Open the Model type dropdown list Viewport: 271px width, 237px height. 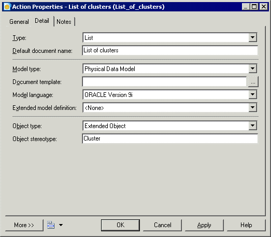(x=252, y=68)
